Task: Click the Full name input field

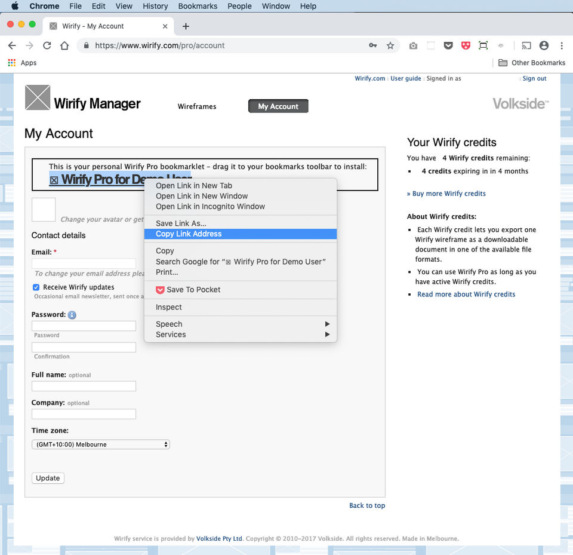Action: coord(84,386)
